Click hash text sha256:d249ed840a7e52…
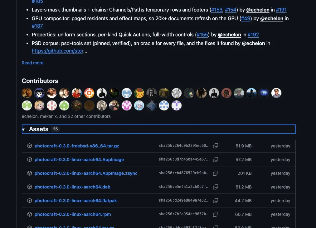316x228 pixels. [x=184, y=200]
